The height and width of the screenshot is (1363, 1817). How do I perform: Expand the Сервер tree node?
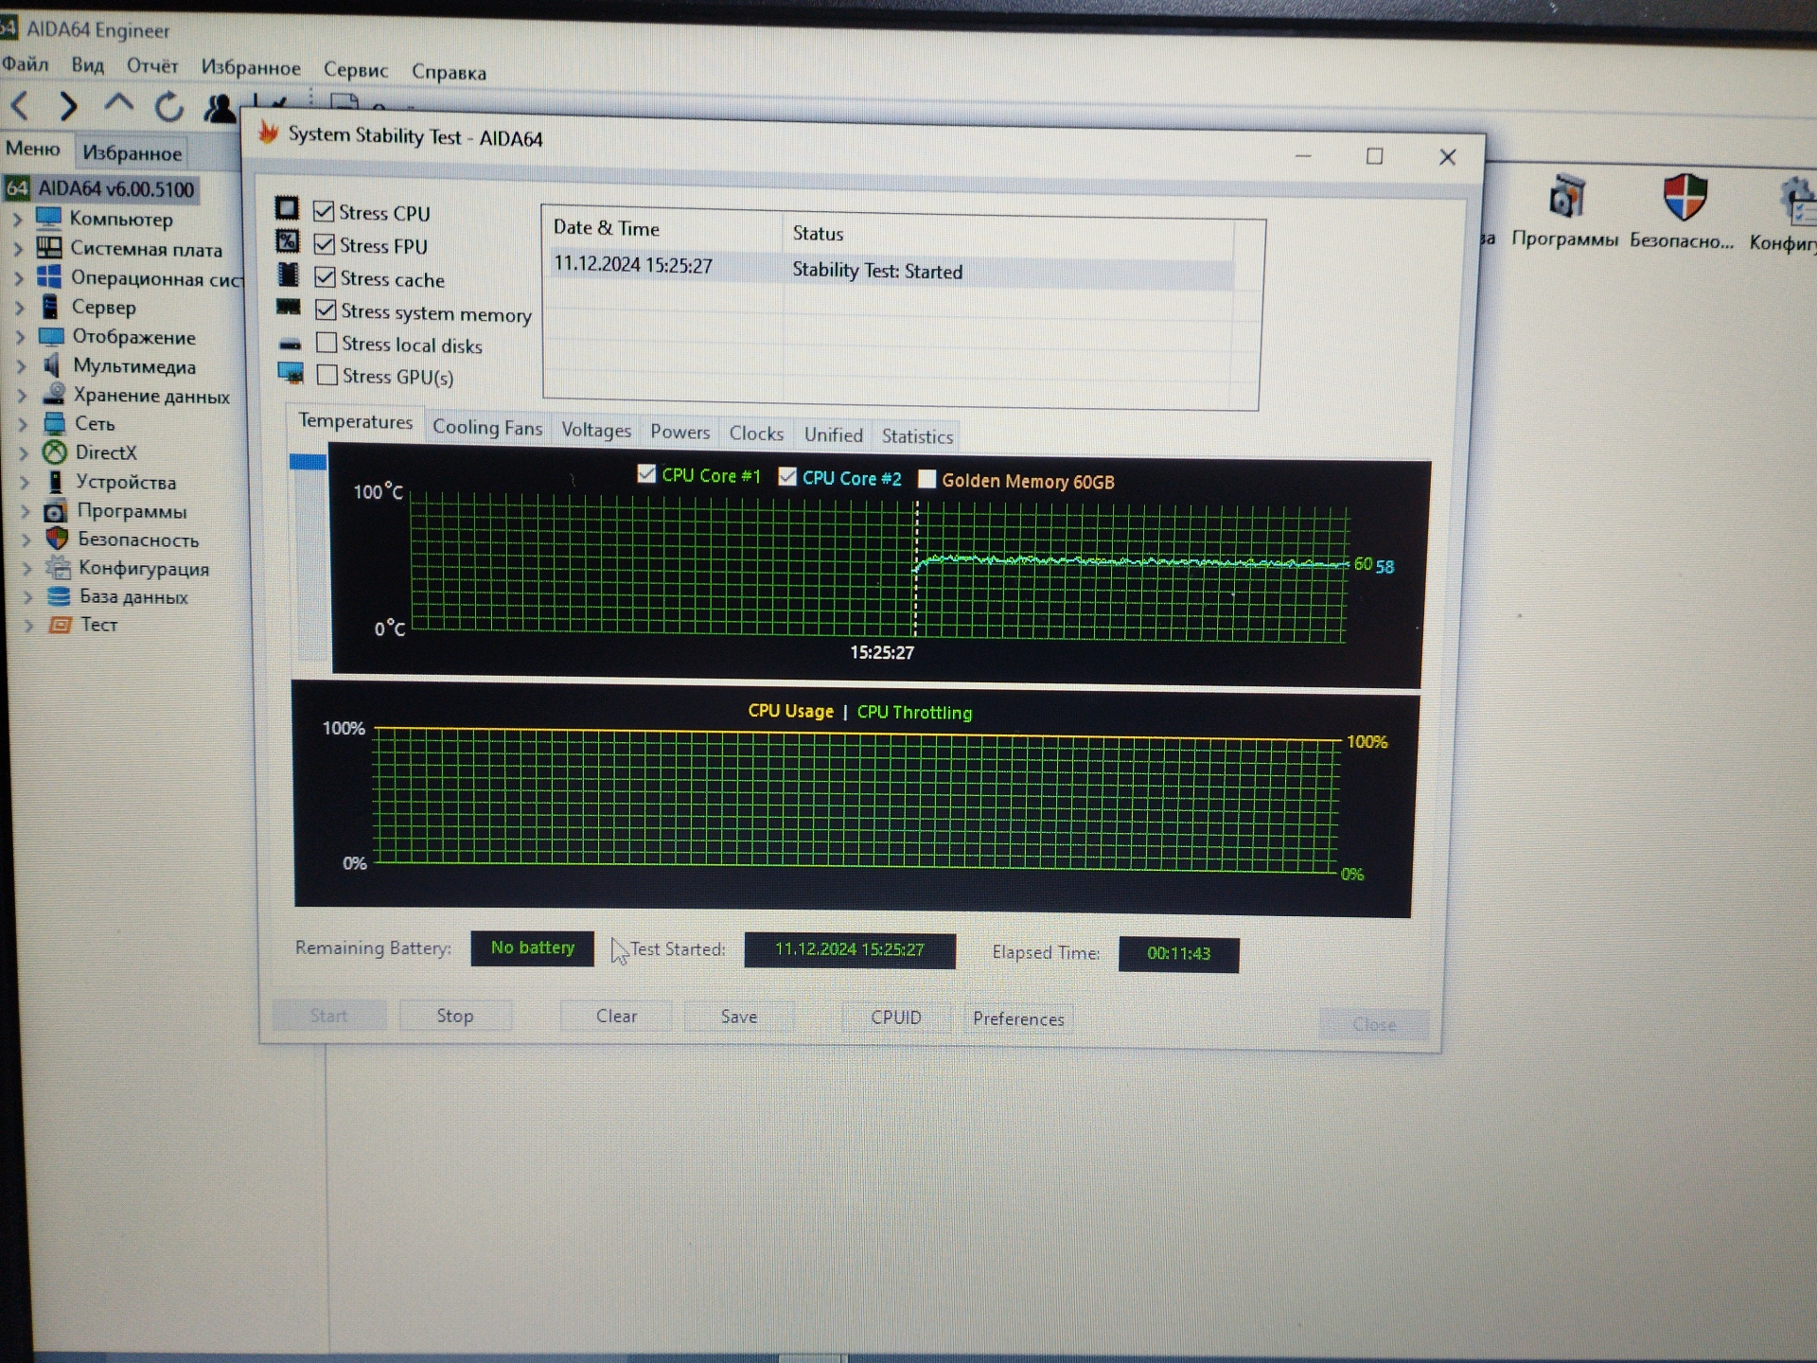click(20, 308)
